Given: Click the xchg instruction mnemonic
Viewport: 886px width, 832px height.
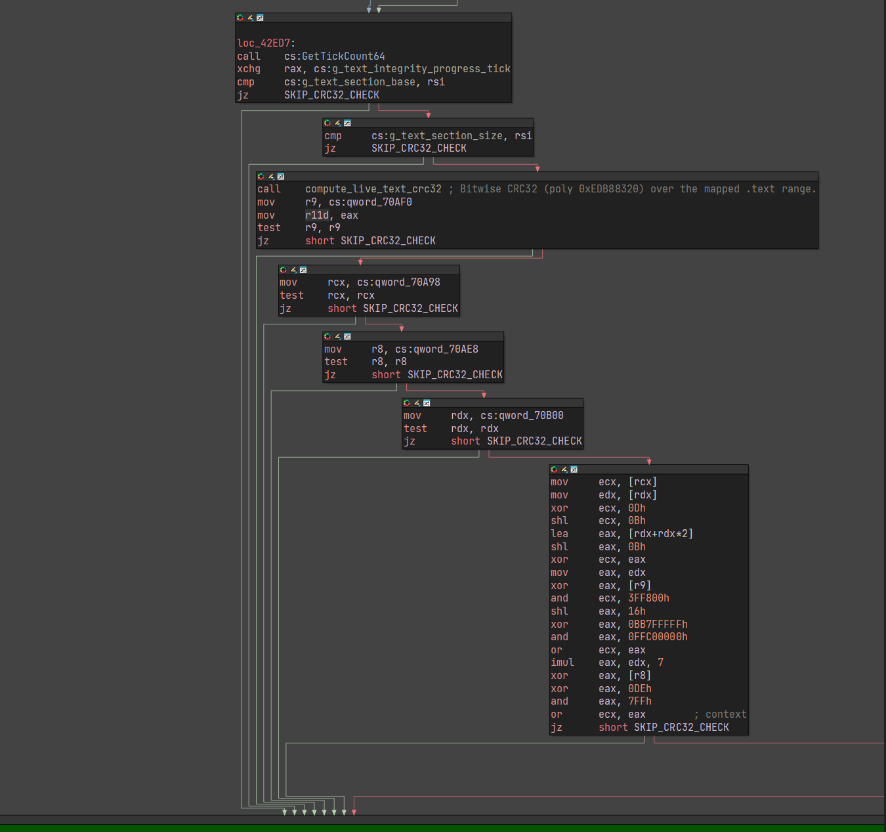Looking at the screenshot, I should coord(249,69).
